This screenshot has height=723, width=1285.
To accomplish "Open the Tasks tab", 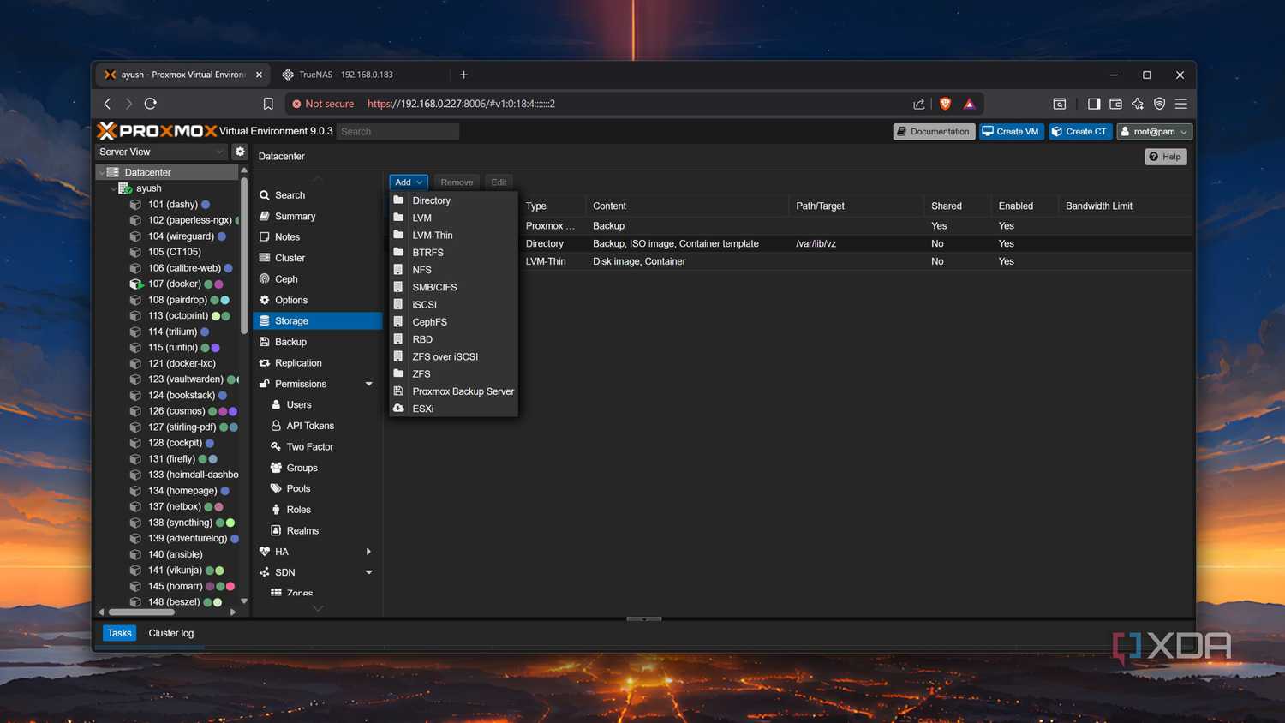I will [120, 633].
